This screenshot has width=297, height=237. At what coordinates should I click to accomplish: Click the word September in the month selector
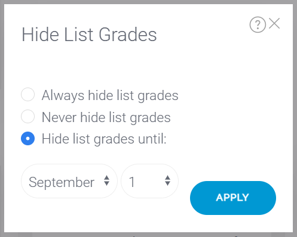tap(62, 182)
